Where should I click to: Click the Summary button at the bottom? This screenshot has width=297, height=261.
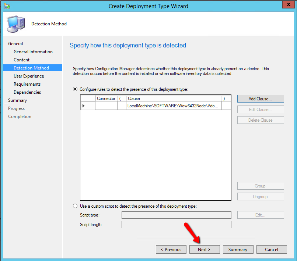click(238, 250)
